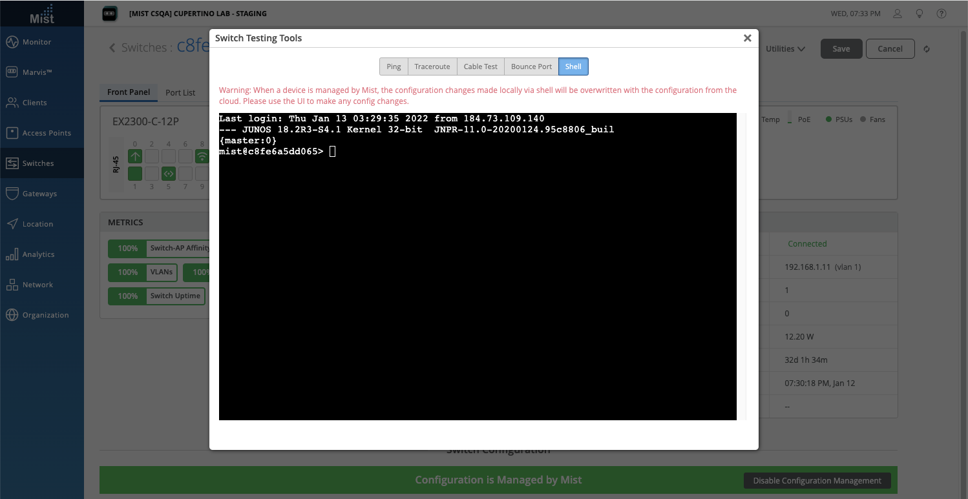Open Analytics in the sidebar
The height and width of the screenshot is (499, 968).
coord(42,254)
